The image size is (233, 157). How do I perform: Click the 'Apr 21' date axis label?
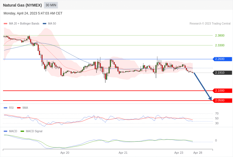(x=123, y=153)
